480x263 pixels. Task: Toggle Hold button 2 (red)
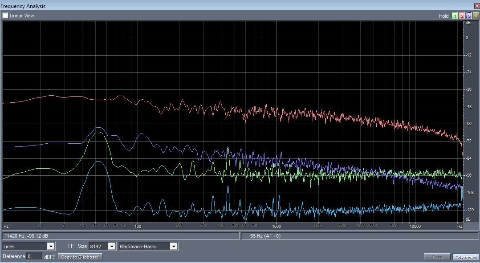point(462,16)
